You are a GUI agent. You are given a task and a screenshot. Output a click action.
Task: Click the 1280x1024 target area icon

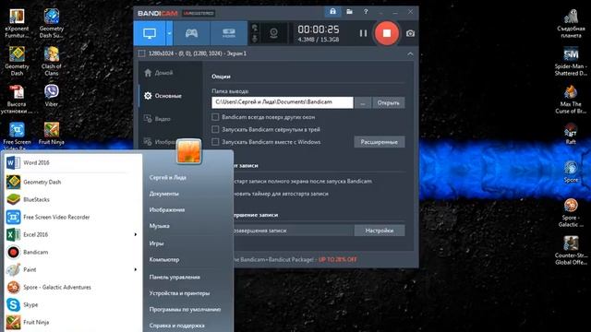[141, 53]
